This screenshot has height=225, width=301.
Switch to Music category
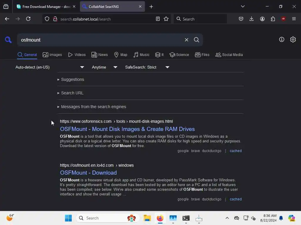141,55
